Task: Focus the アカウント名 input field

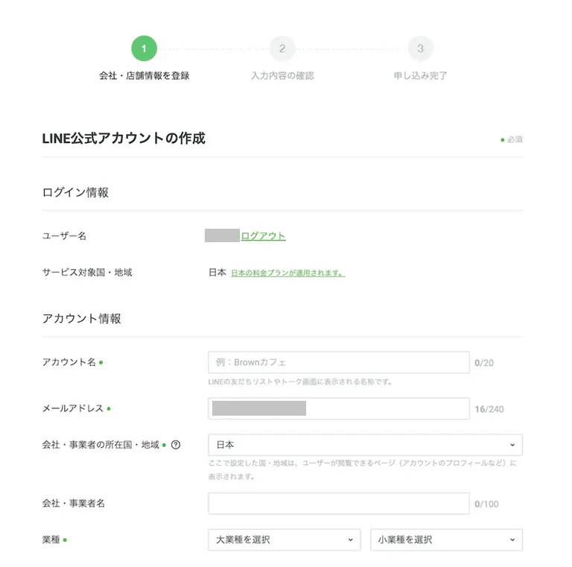Action: tap(339, 363)
